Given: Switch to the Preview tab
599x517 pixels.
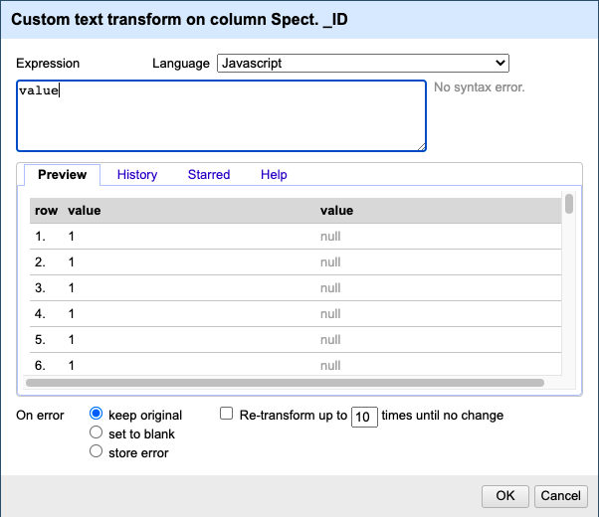Looking at the screenshot, I should [x=63, y=175].
